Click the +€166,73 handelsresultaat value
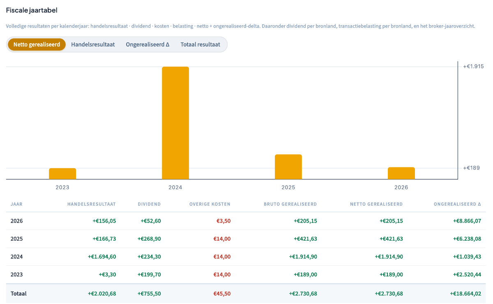Image resolution: width=493 pixels, height=304 pixels. click(104, 239)
